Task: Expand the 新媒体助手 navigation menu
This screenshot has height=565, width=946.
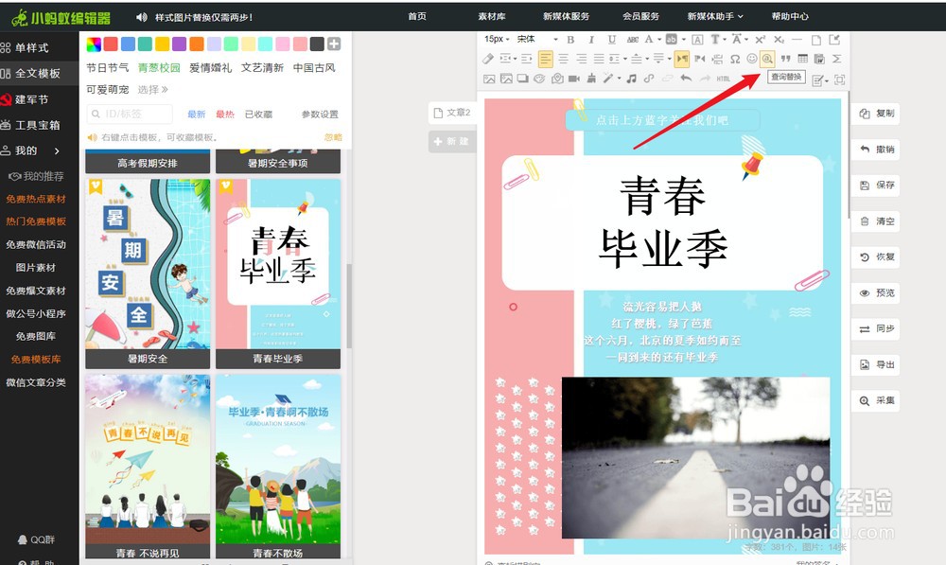Action: point(715,16)
